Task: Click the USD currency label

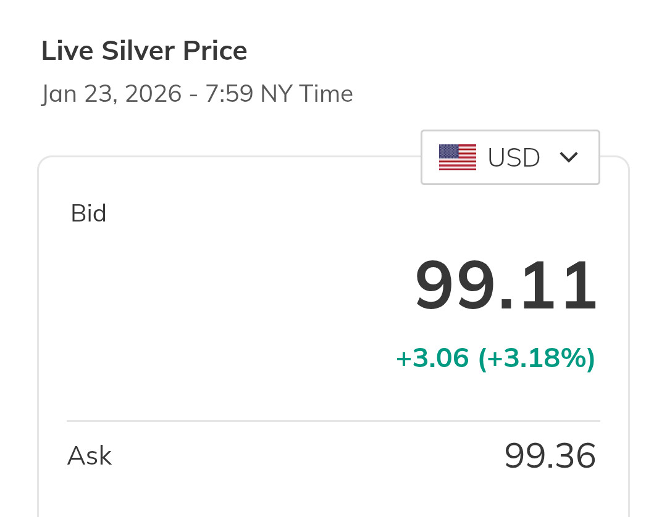Action: click(x=514, y=158)
